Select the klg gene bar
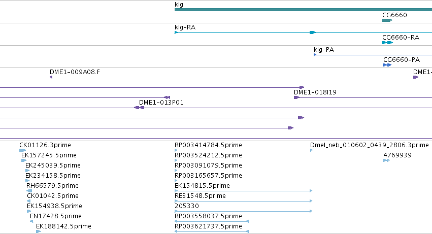The height and width of the screenshot is (234, 432). pyautogui.click(x=303, y=10)
